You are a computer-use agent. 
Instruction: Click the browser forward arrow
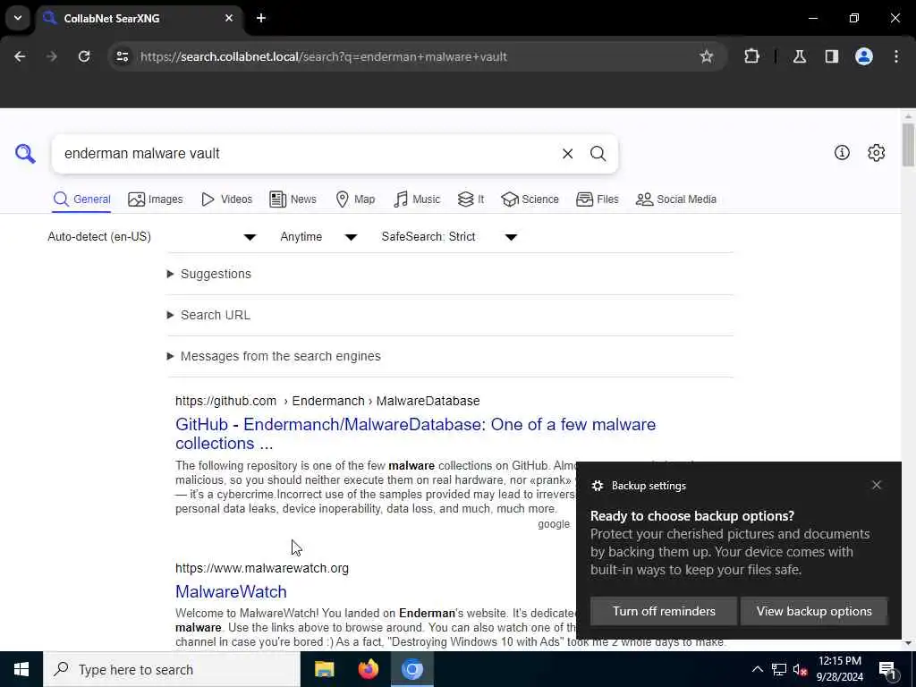(x=51, y=56)
